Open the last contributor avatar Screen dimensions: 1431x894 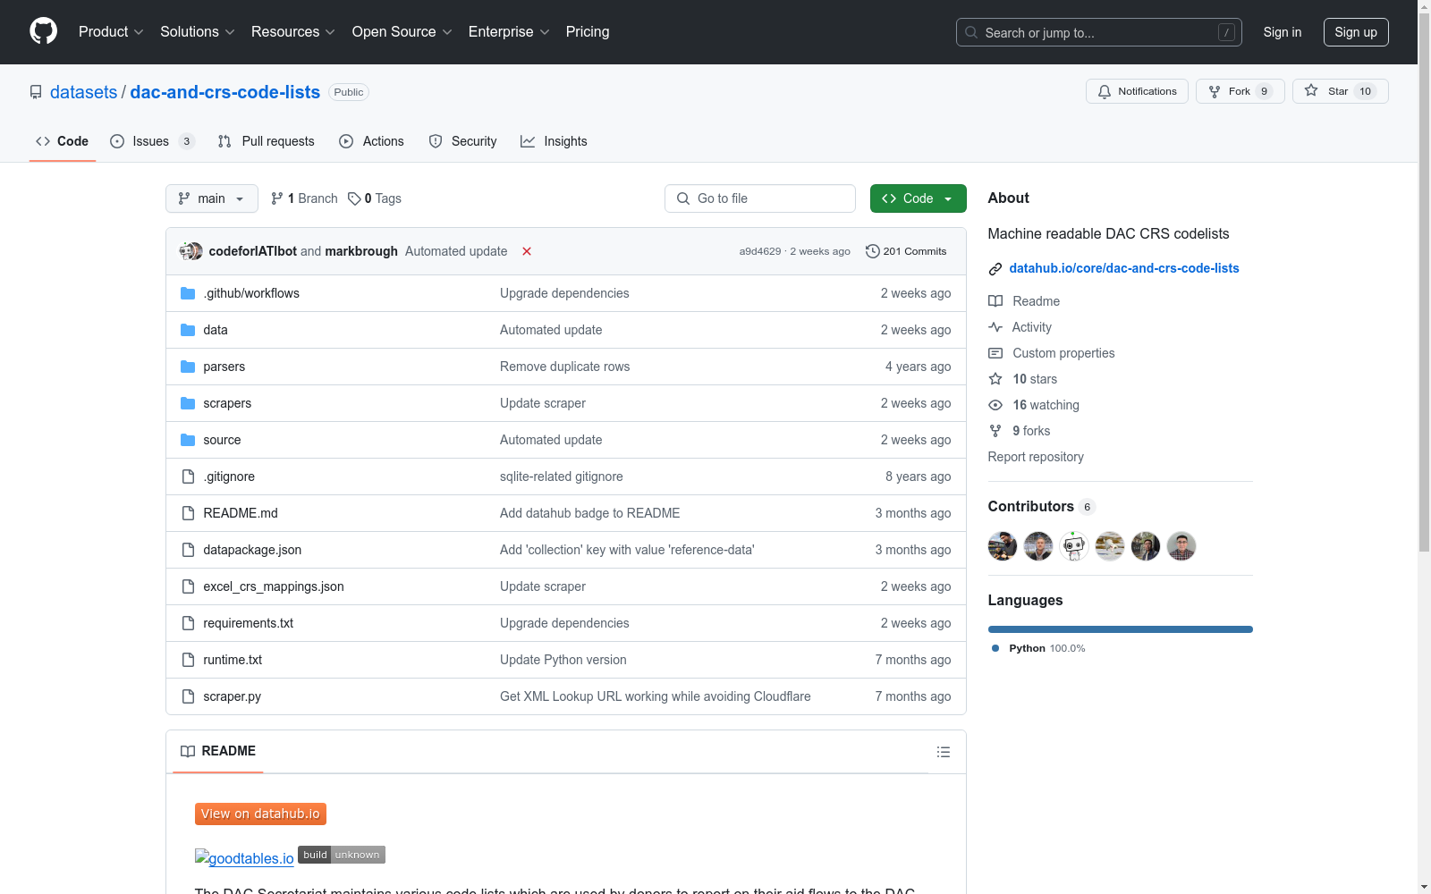(x=1181, y=546)
